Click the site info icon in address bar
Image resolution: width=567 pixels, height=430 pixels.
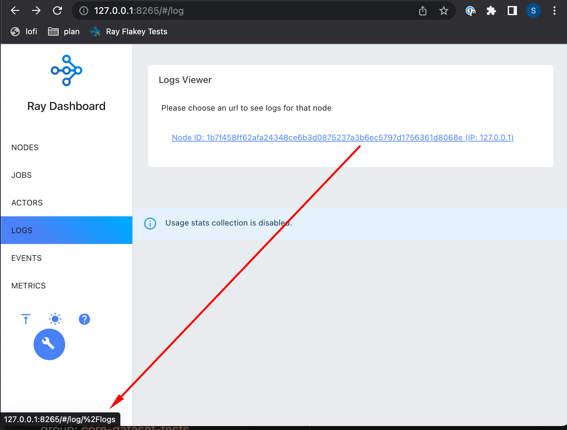point(84,11)
